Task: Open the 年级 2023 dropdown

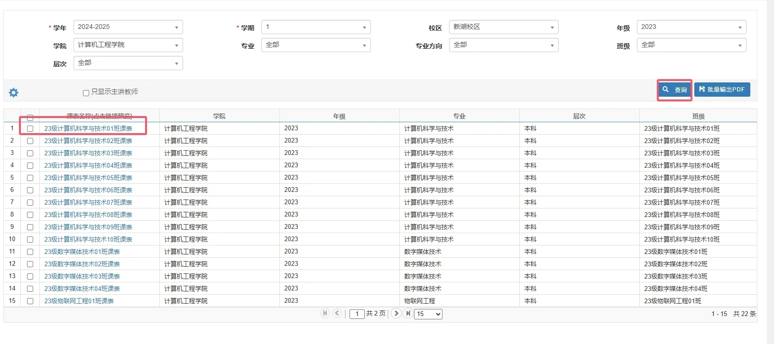Action: tap(691, 27)
